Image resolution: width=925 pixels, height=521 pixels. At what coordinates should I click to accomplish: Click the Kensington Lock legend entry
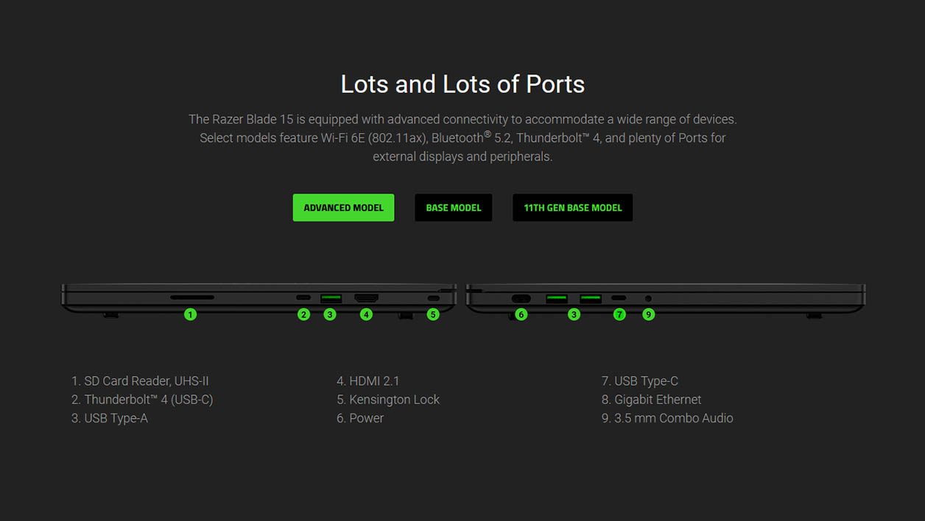click(388, 400)
